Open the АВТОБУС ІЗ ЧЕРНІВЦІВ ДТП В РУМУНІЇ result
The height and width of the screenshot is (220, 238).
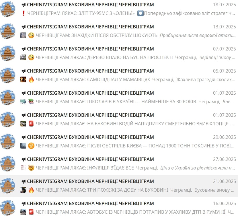coord(119,208)
